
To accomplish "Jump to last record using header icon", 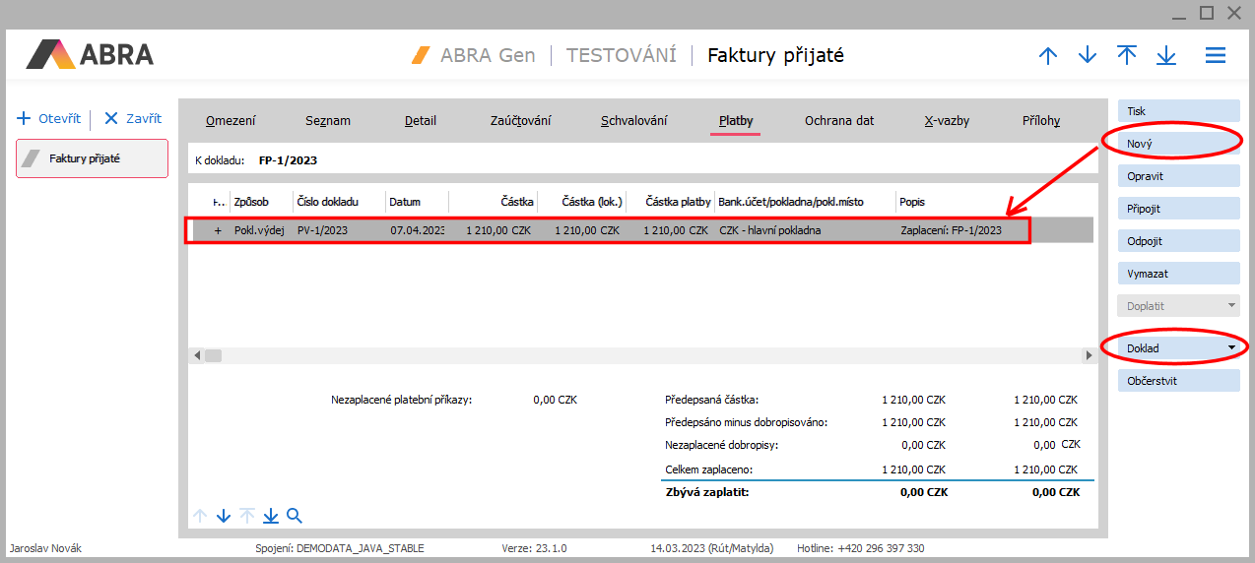I will [1166, 56].
